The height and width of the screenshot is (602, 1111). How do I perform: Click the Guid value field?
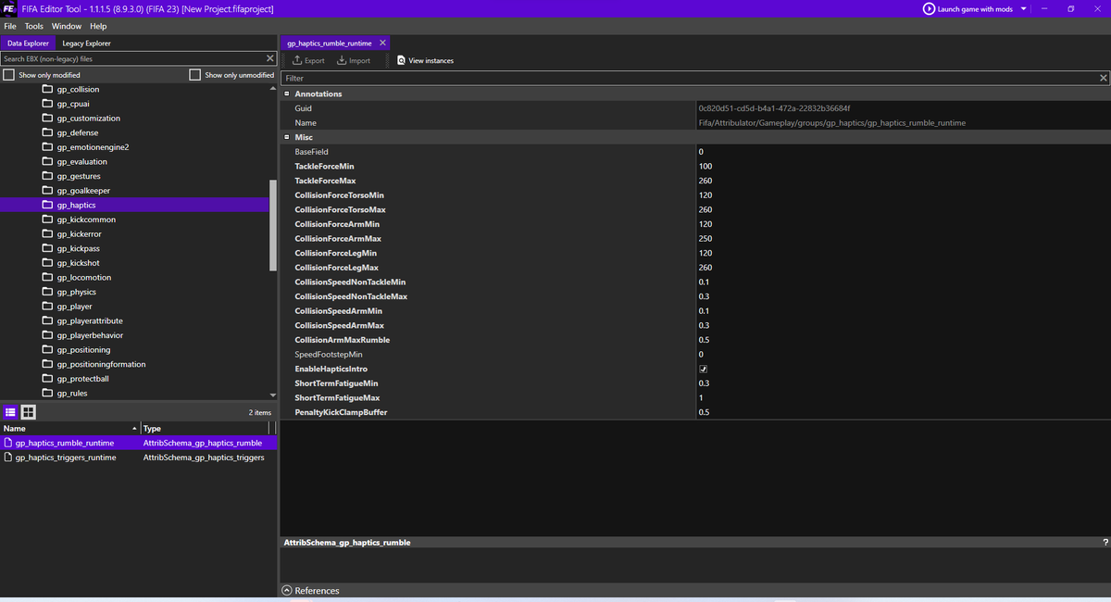903,108
